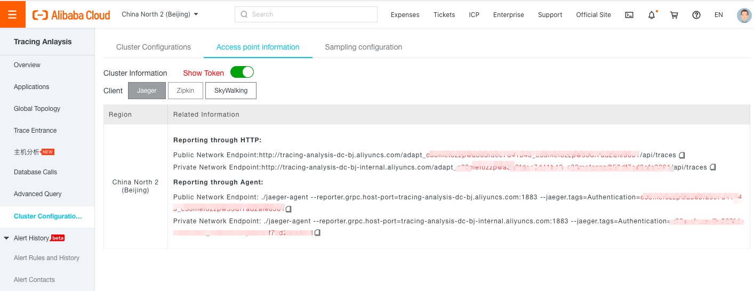Open the Tickets link in header

click(444, 15)
